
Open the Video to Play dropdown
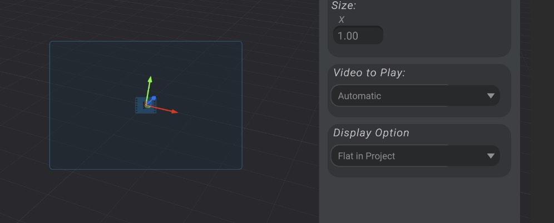point(415,96)
